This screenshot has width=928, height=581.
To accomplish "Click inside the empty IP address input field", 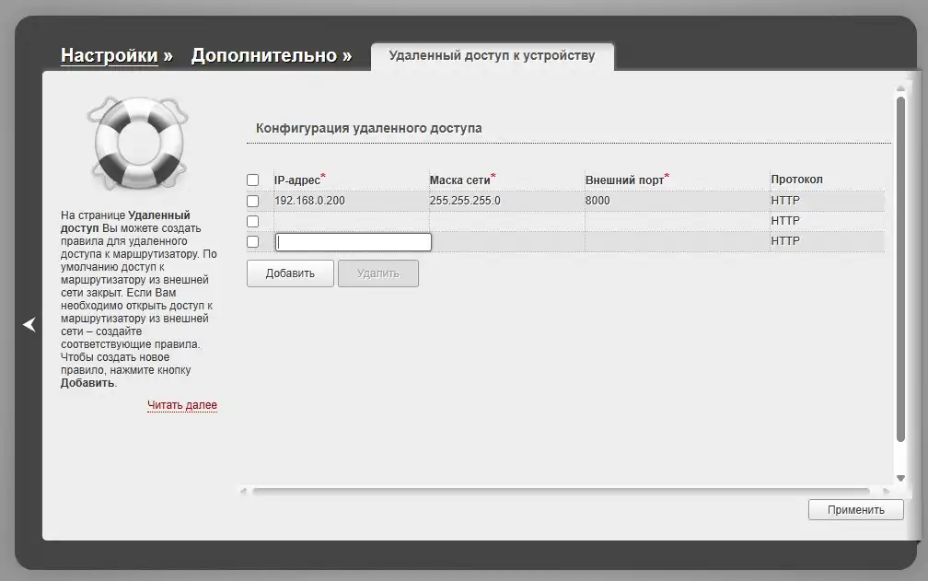I will 353,241.
